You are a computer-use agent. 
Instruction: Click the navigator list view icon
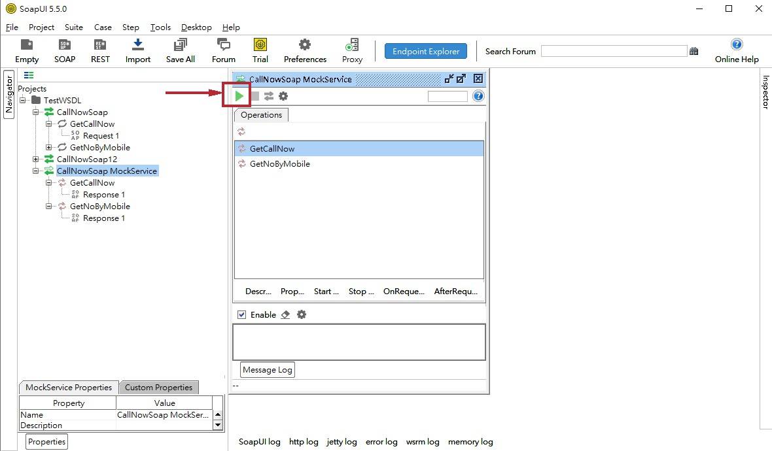(29, 75)
